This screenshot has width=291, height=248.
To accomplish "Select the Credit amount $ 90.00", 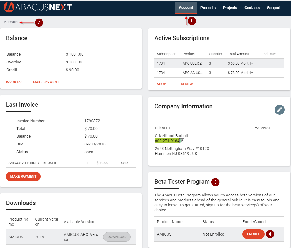I will [x=72, y=70].
